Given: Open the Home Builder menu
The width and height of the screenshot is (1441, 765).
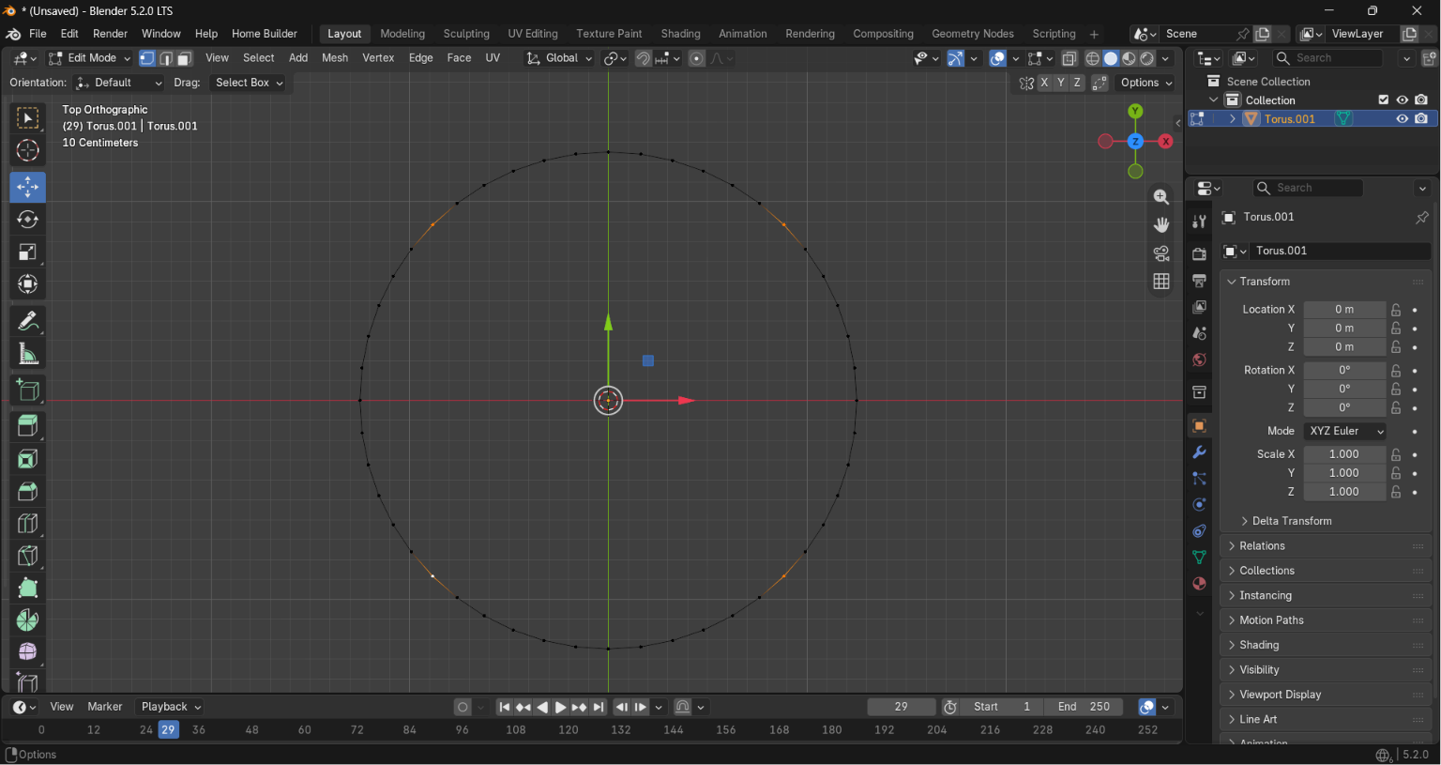Looking at the screenshot, I should pyautogui.click(x=265, y=34).
